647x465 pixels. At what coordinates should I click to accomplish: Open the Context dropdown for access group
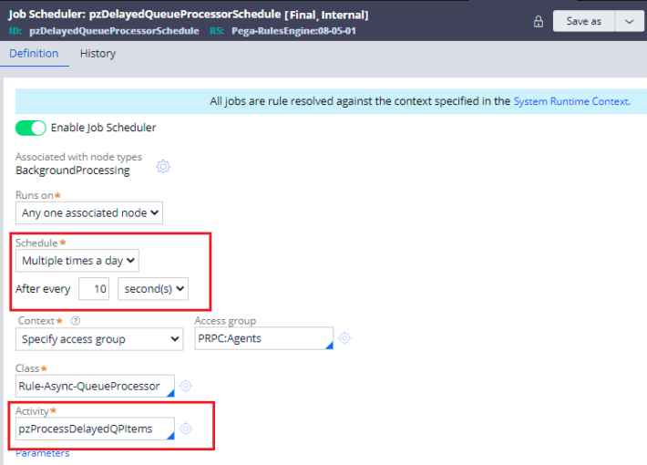pos(99,339)
